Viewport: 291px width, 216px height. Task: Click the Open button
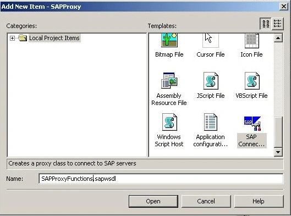tap(153, 201)
